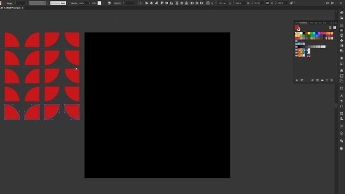Open Swatch Libraries menu icon in Swatches panel

pos(297,80)
